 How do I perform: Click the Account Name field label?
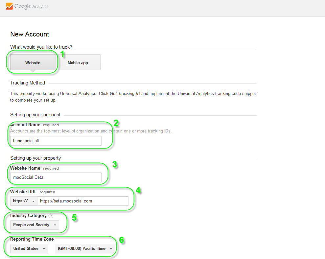25,125
